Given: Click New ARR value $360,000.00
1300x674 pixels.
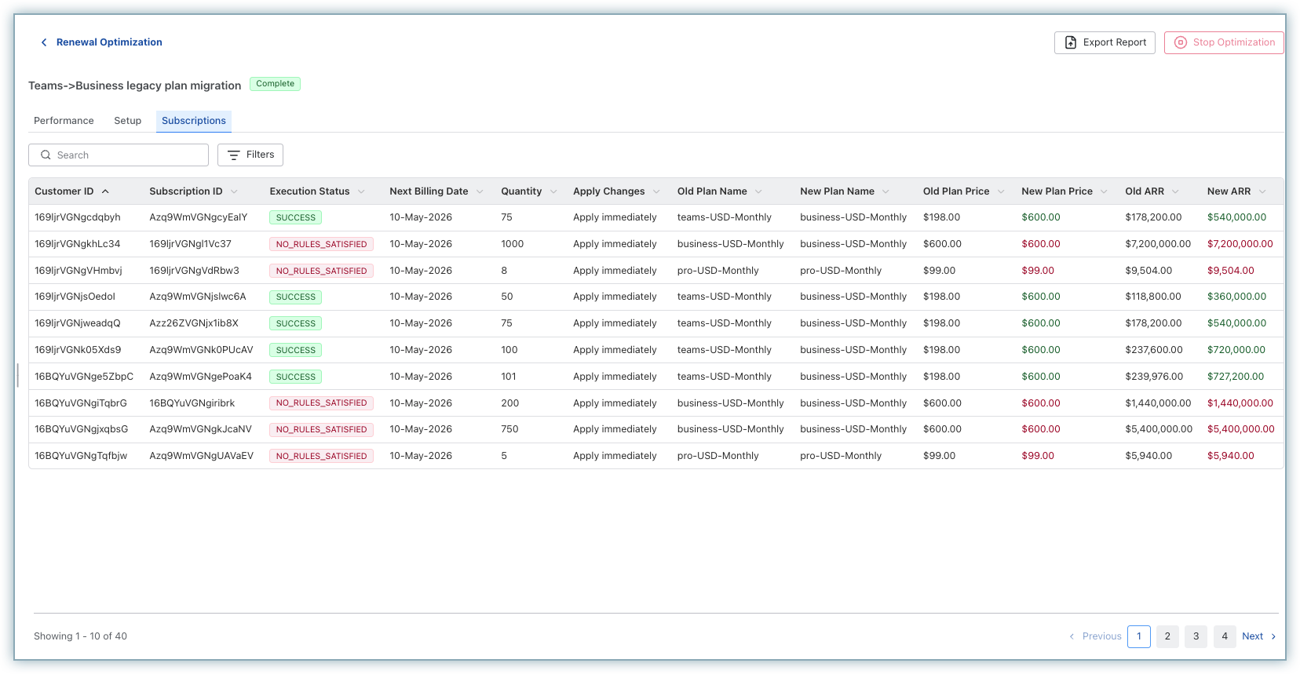Looking at the screenshot, I should (x=1236, y=297).
